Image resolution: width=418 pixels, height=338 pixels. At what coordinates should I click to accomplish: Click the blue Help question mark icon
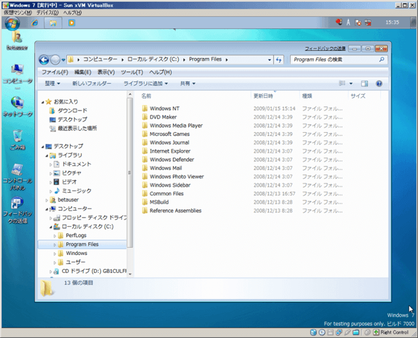(379, 84)
